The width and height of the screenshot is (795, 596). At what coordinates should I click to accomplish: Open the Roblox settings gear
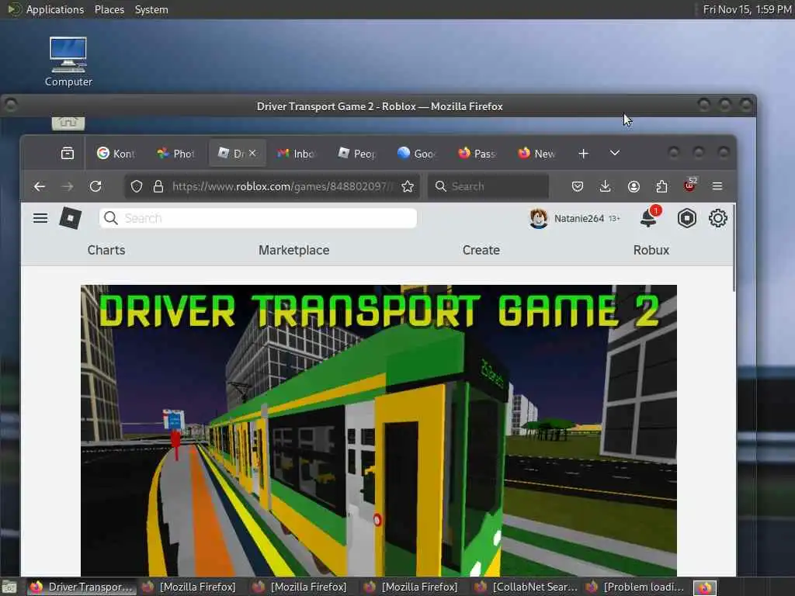[x=717, y=218]
